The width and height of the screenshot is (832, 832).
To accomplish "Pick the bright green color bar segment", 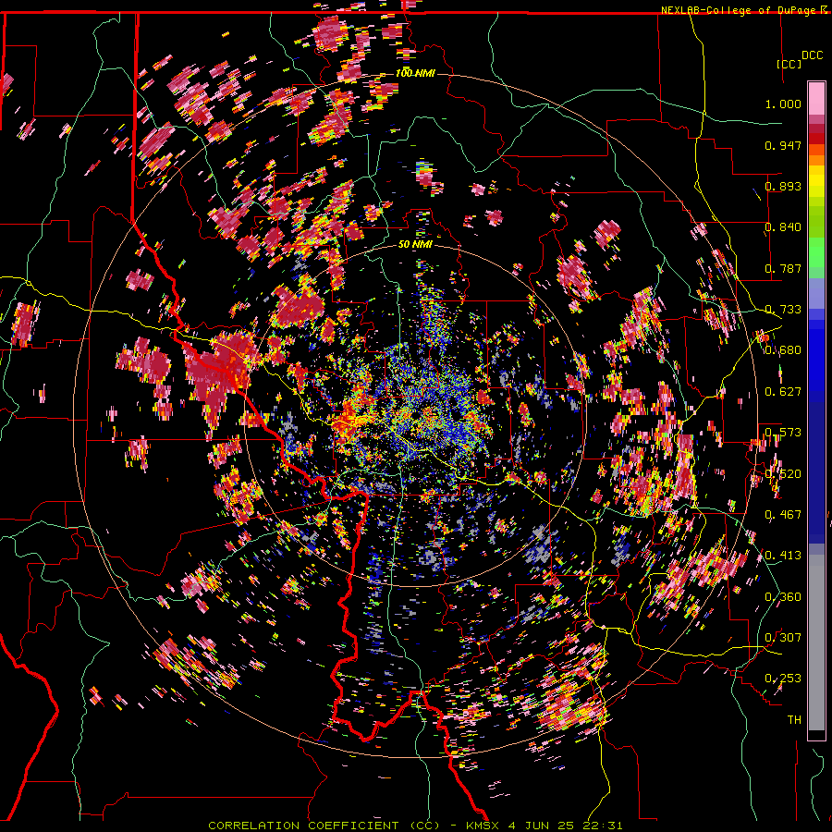I will 816,252.
